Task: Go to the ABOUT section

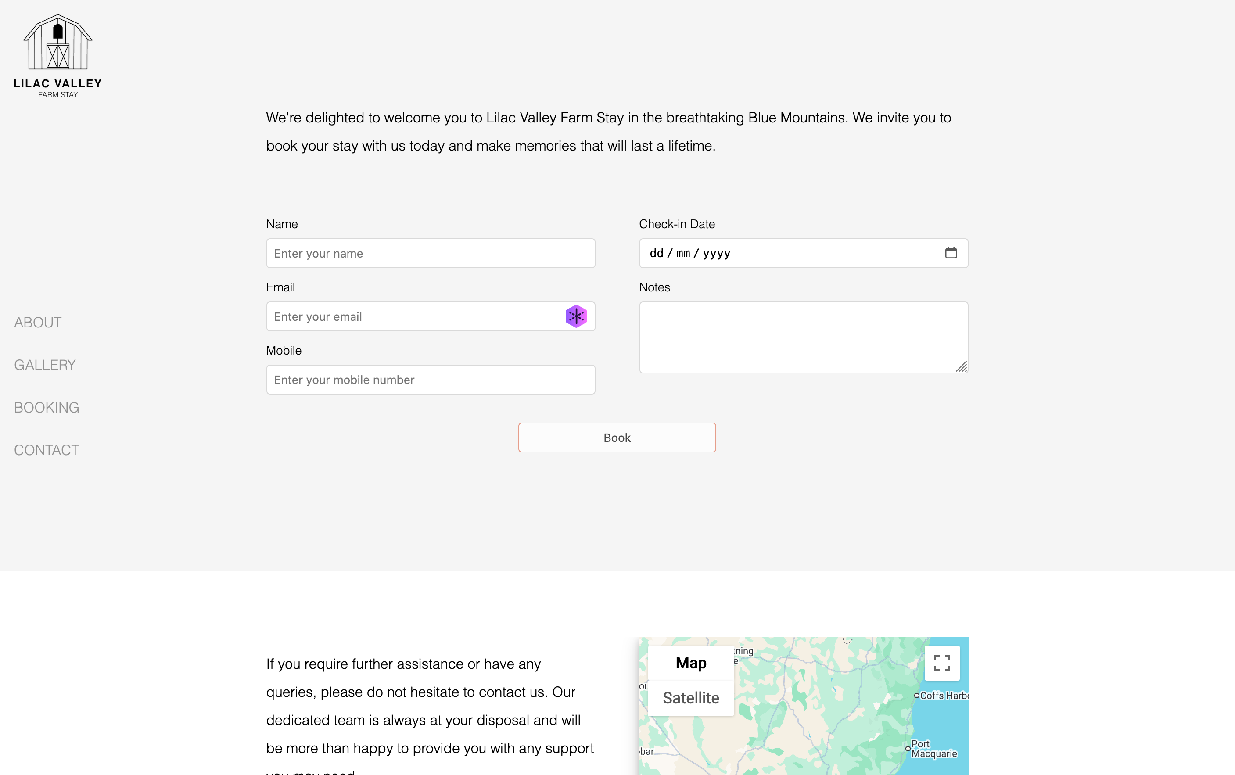Action: [38, 323]
